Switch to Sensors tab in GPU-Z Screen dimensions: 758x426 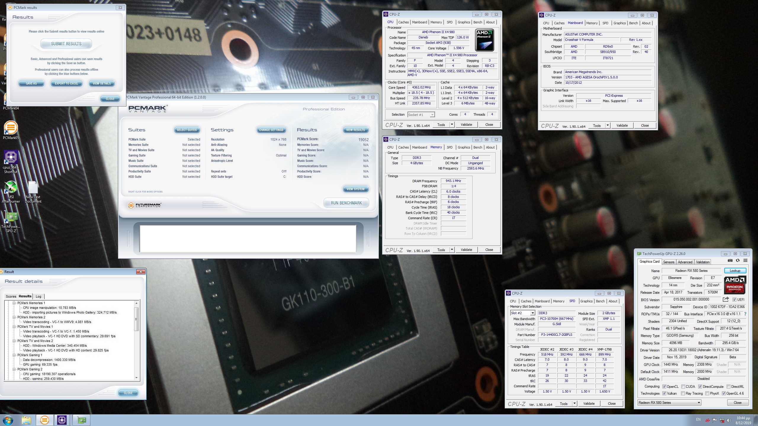point(669,262)
